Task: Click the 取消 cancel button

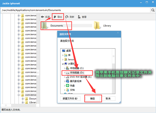Action: point(108,99)
